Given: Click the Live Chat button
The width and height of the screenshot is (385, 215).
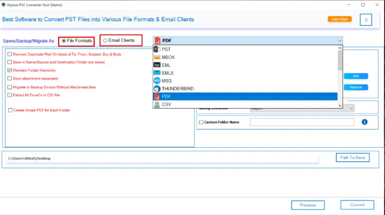Looking at the screenshot, I should [340, 19].
